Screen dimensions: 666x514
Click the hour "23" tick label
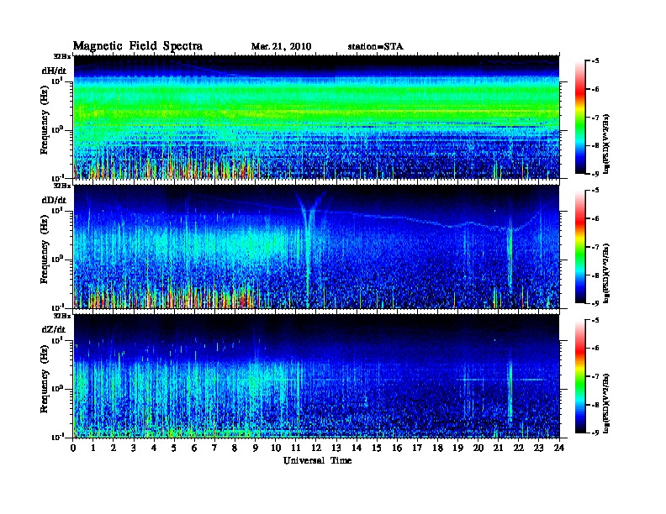(539, 448)
